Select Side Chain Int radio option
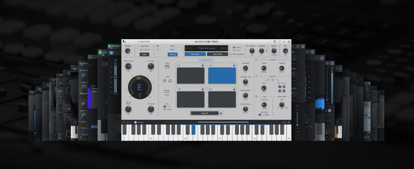Screen dimensions: 414x169 tap(260, 115)
